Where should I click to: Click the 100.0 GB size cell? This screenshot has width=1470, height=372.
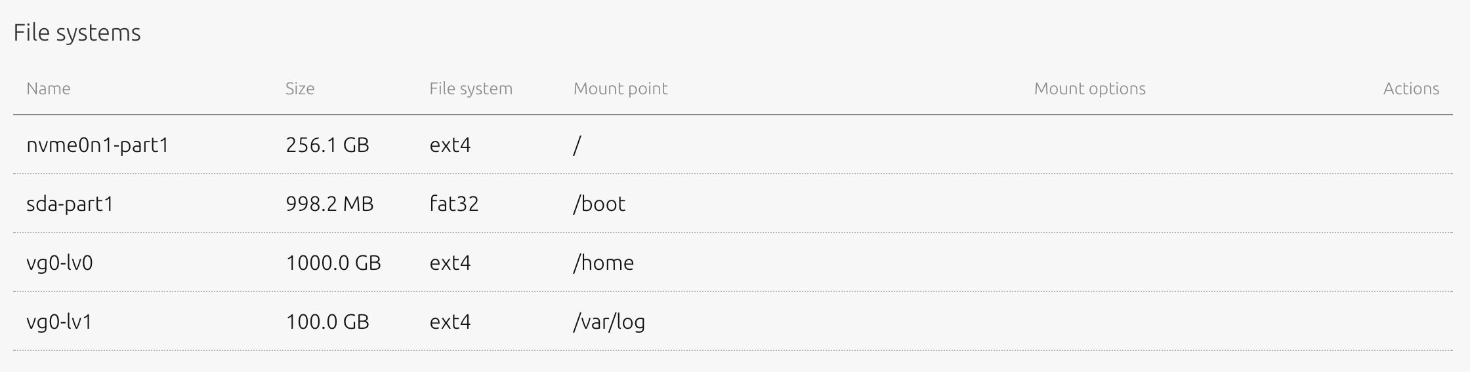point(327,322)
